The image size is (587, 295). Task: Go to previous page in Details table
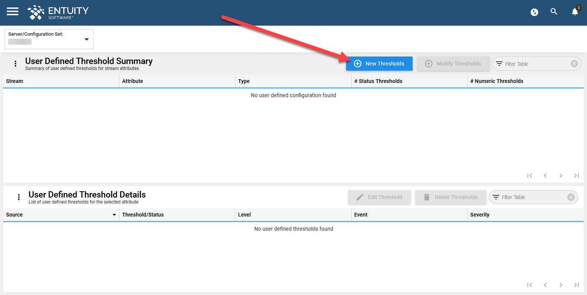click(x=545, y=285)
